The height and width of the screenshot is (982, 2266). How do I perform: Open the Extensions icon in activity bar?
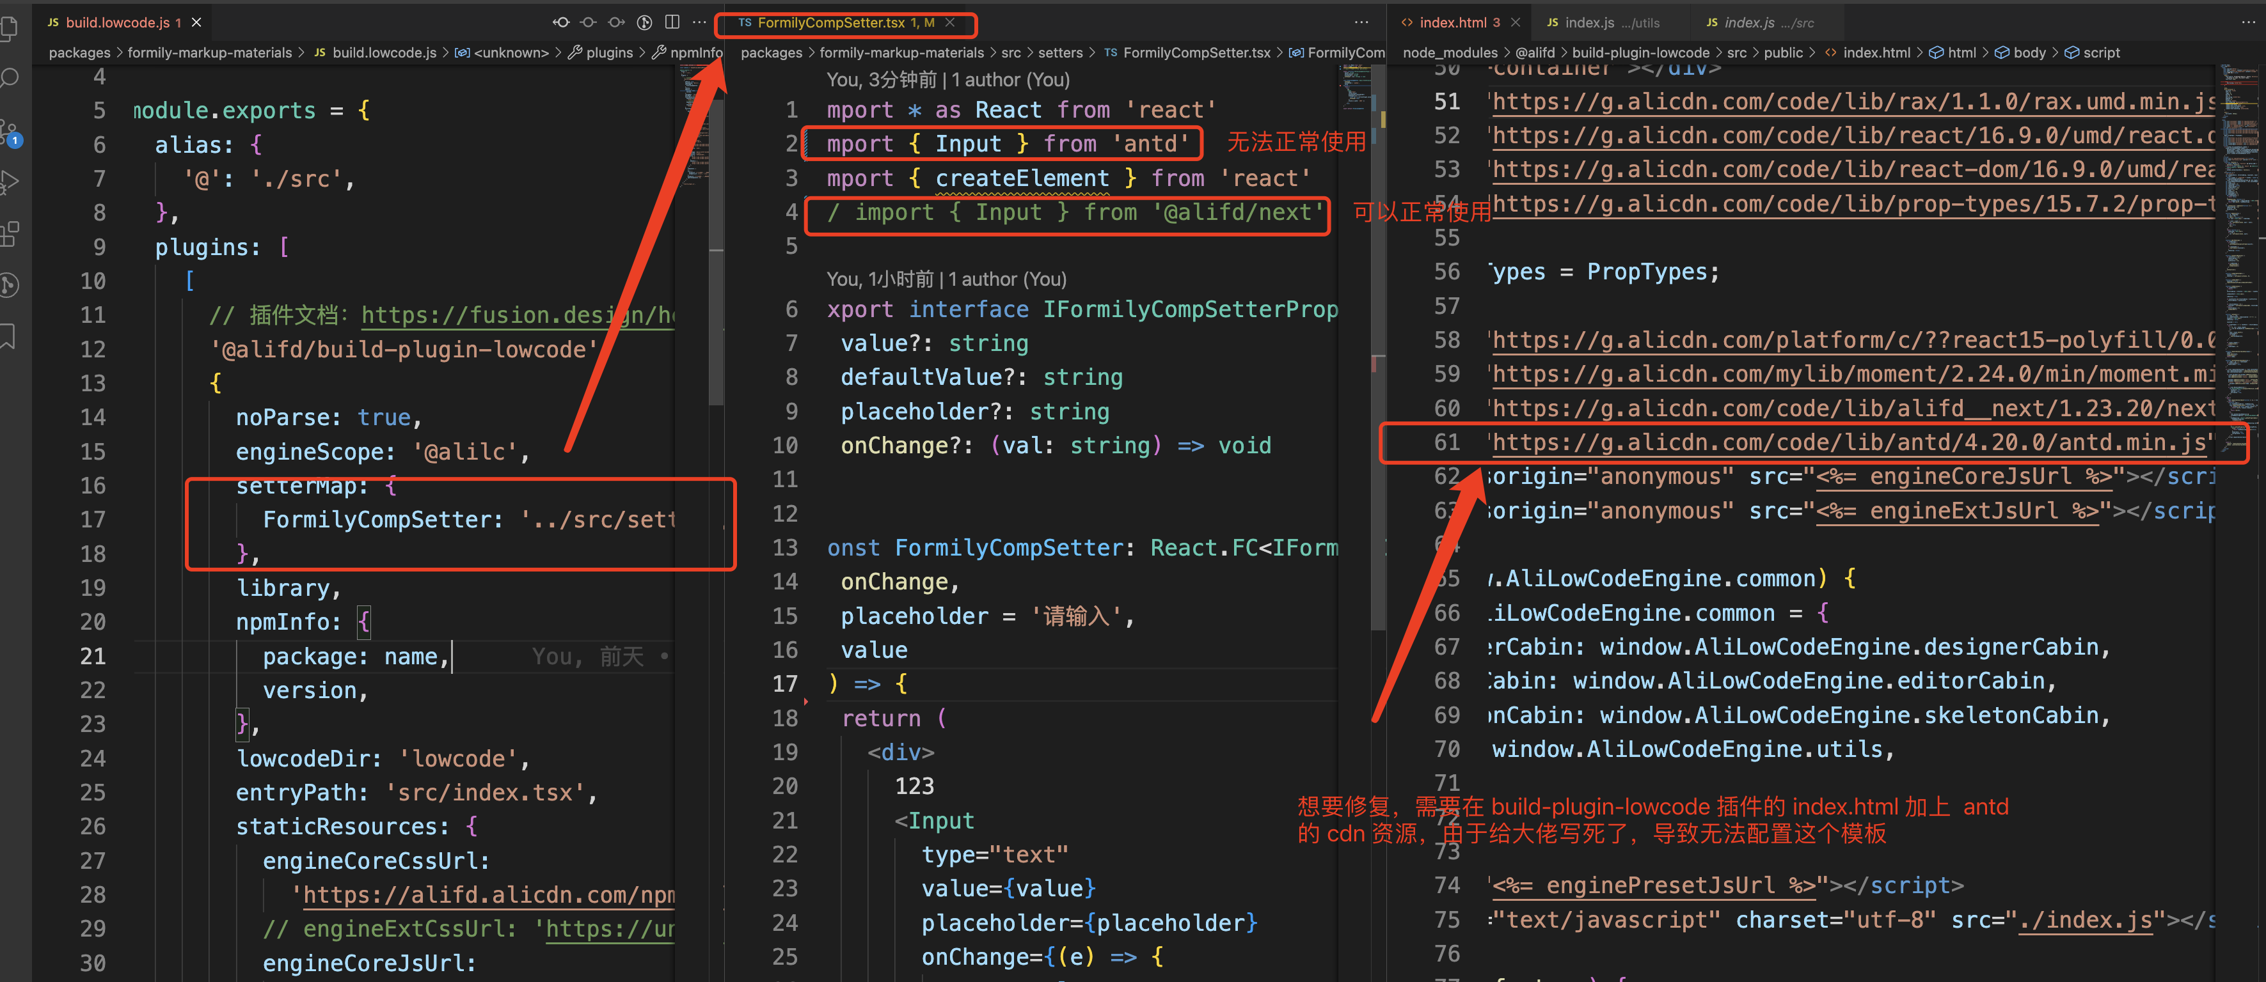click(x=10, y=233)
